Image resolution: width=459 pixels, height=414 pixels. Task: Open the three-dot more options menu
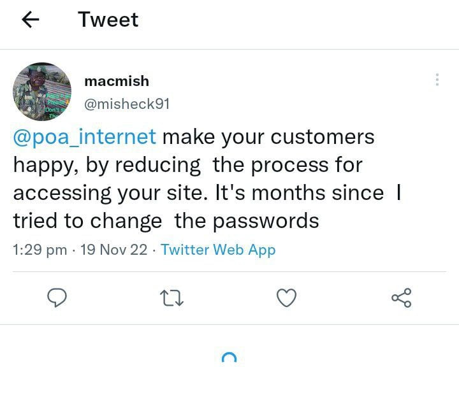click(437, 80)
